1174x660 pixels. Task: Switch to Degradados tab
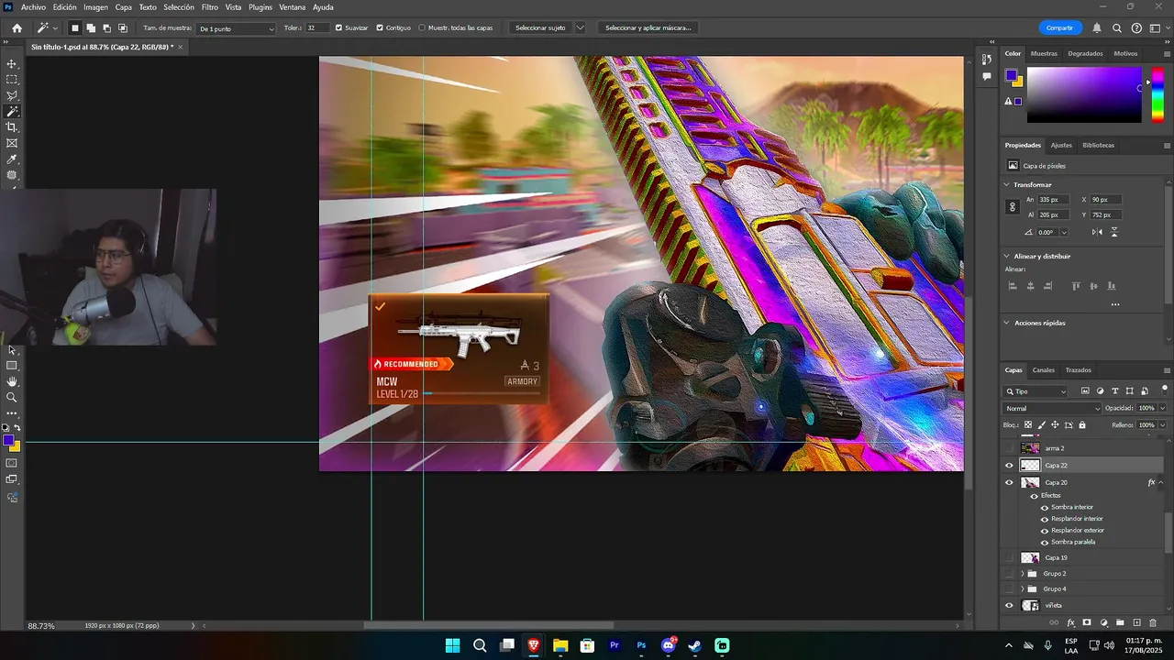click(1085, 53)
